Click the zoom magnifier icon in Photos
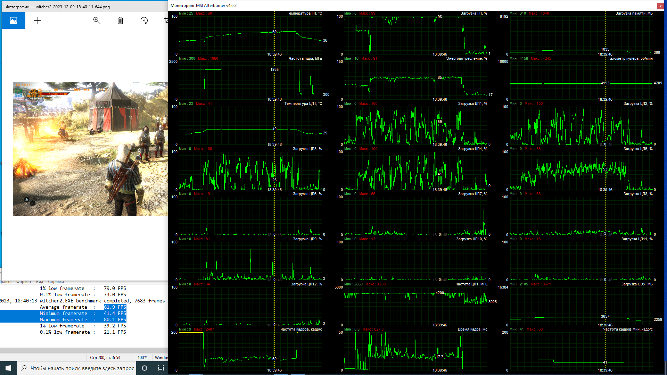The height and width of the screenshot is (375, 667). point(97,20)
